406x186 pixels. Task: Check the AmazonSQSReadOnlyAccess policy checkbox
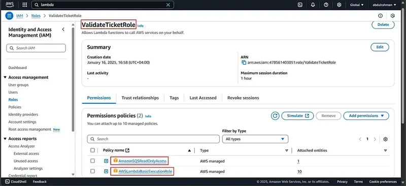tap(92, 161)
